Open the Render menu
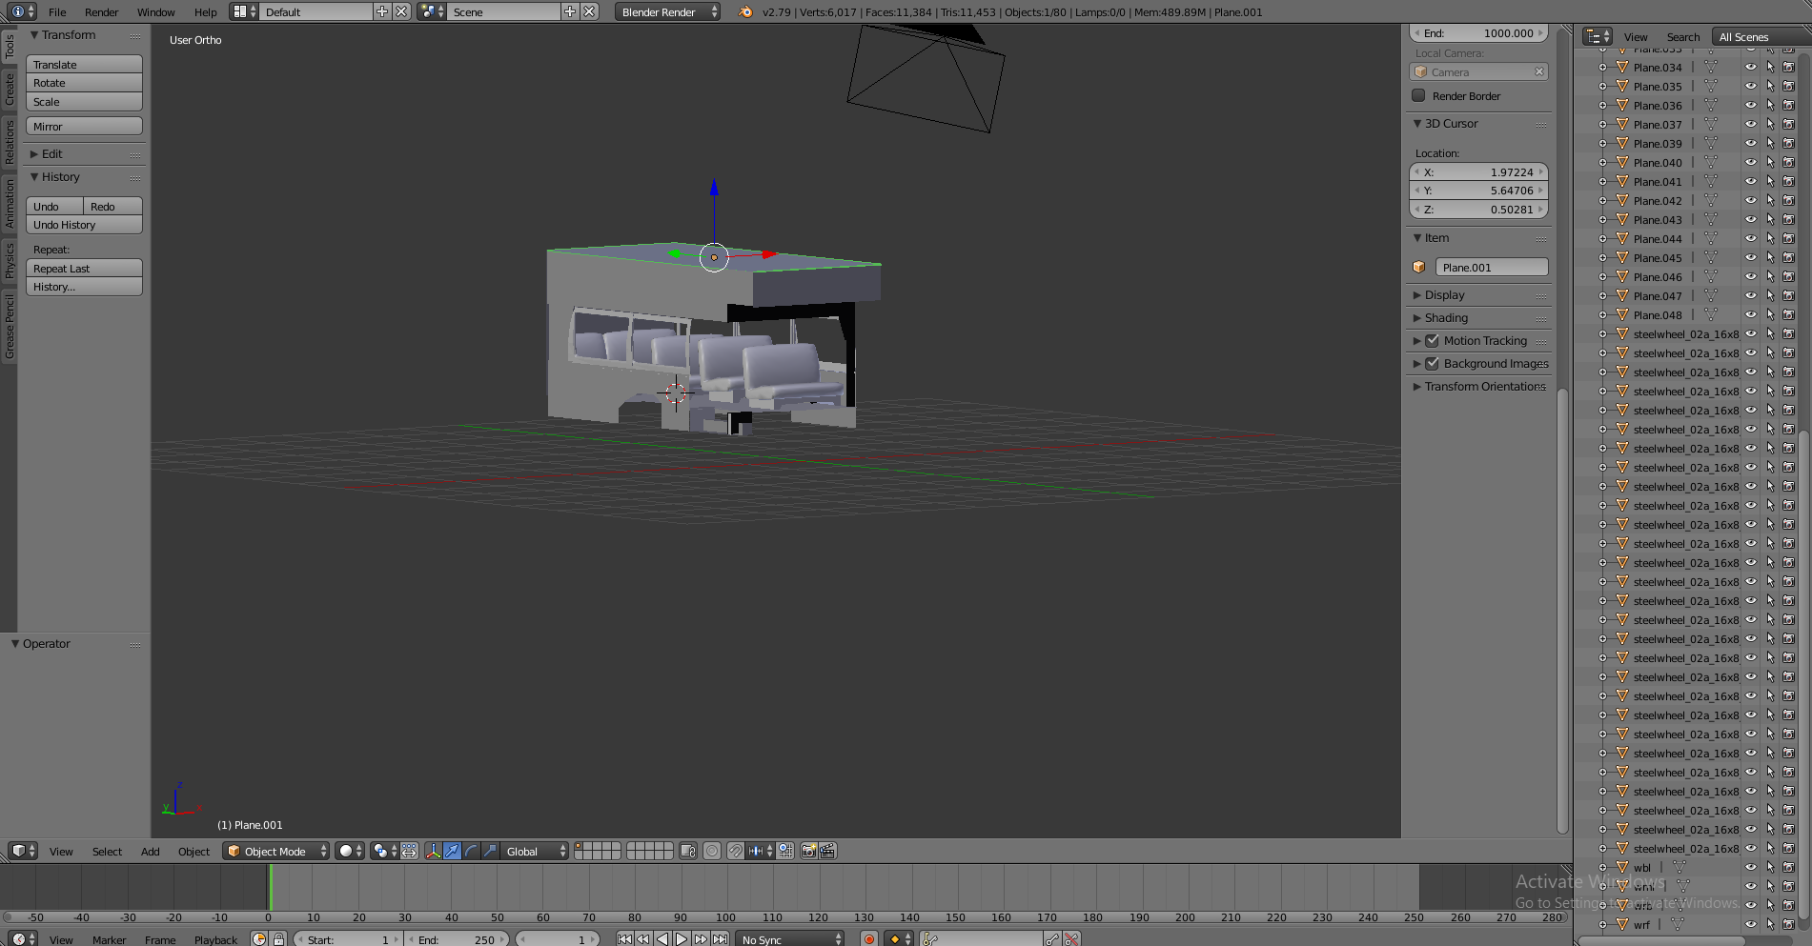 pyautogui.click(x=102, y=12)
